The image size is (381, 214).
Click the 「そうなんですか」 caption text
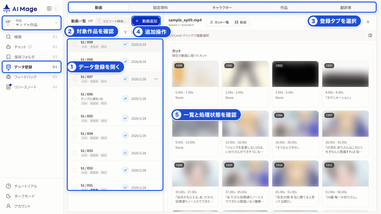pyautogui.click(x=287, y=147)
